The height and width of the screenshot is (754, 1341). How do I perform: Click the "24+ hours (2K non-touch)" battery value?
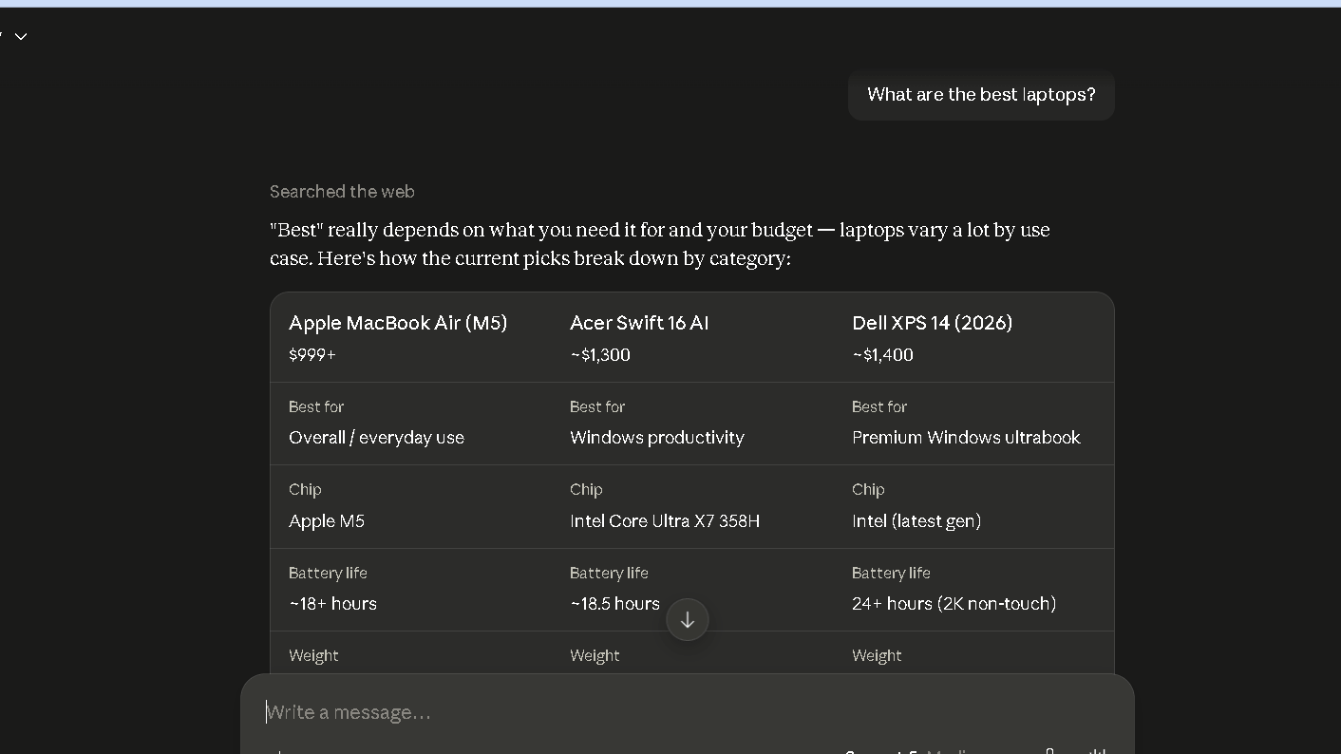point(954,604)
